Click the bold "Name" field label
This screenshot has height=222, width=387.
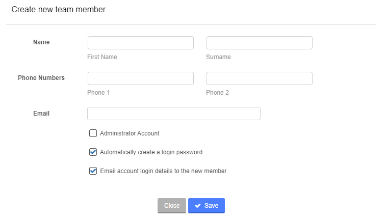click(x=41, y=42)
